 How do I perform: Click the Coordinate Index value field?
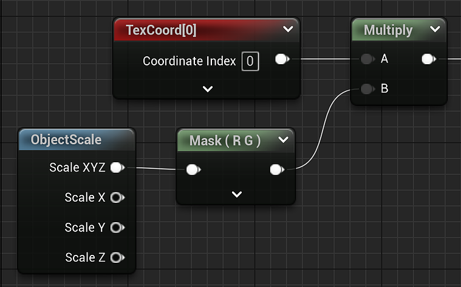click(x=250, y=61)
